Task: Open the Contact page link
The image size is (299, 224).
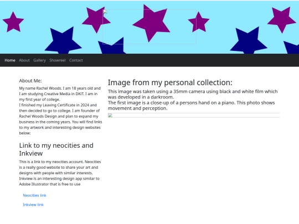Action: click(76, 60)
